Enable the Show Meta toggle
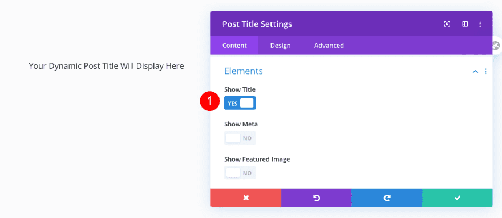This screenshot has width=502, height=218. [240, 138]
